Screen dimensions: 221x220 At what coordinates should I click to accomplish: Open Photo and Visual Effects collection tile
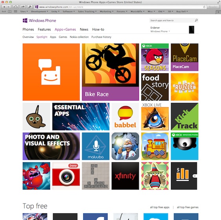pyautogui.click(x=51, y=146)
